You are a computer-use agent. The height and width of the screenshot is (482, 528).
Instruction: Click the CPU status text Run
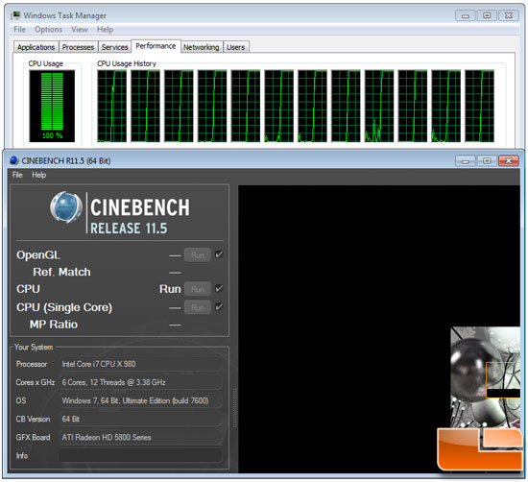pyautogui.click(x=170, y=289)
